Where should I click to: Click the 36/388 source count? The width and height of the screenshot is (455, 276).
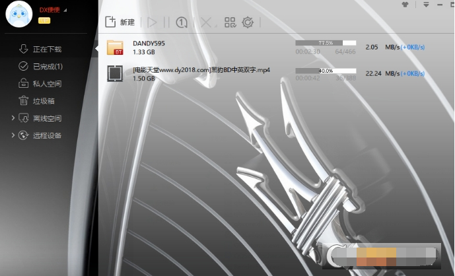pyautogui.click(x=345, y=79)
